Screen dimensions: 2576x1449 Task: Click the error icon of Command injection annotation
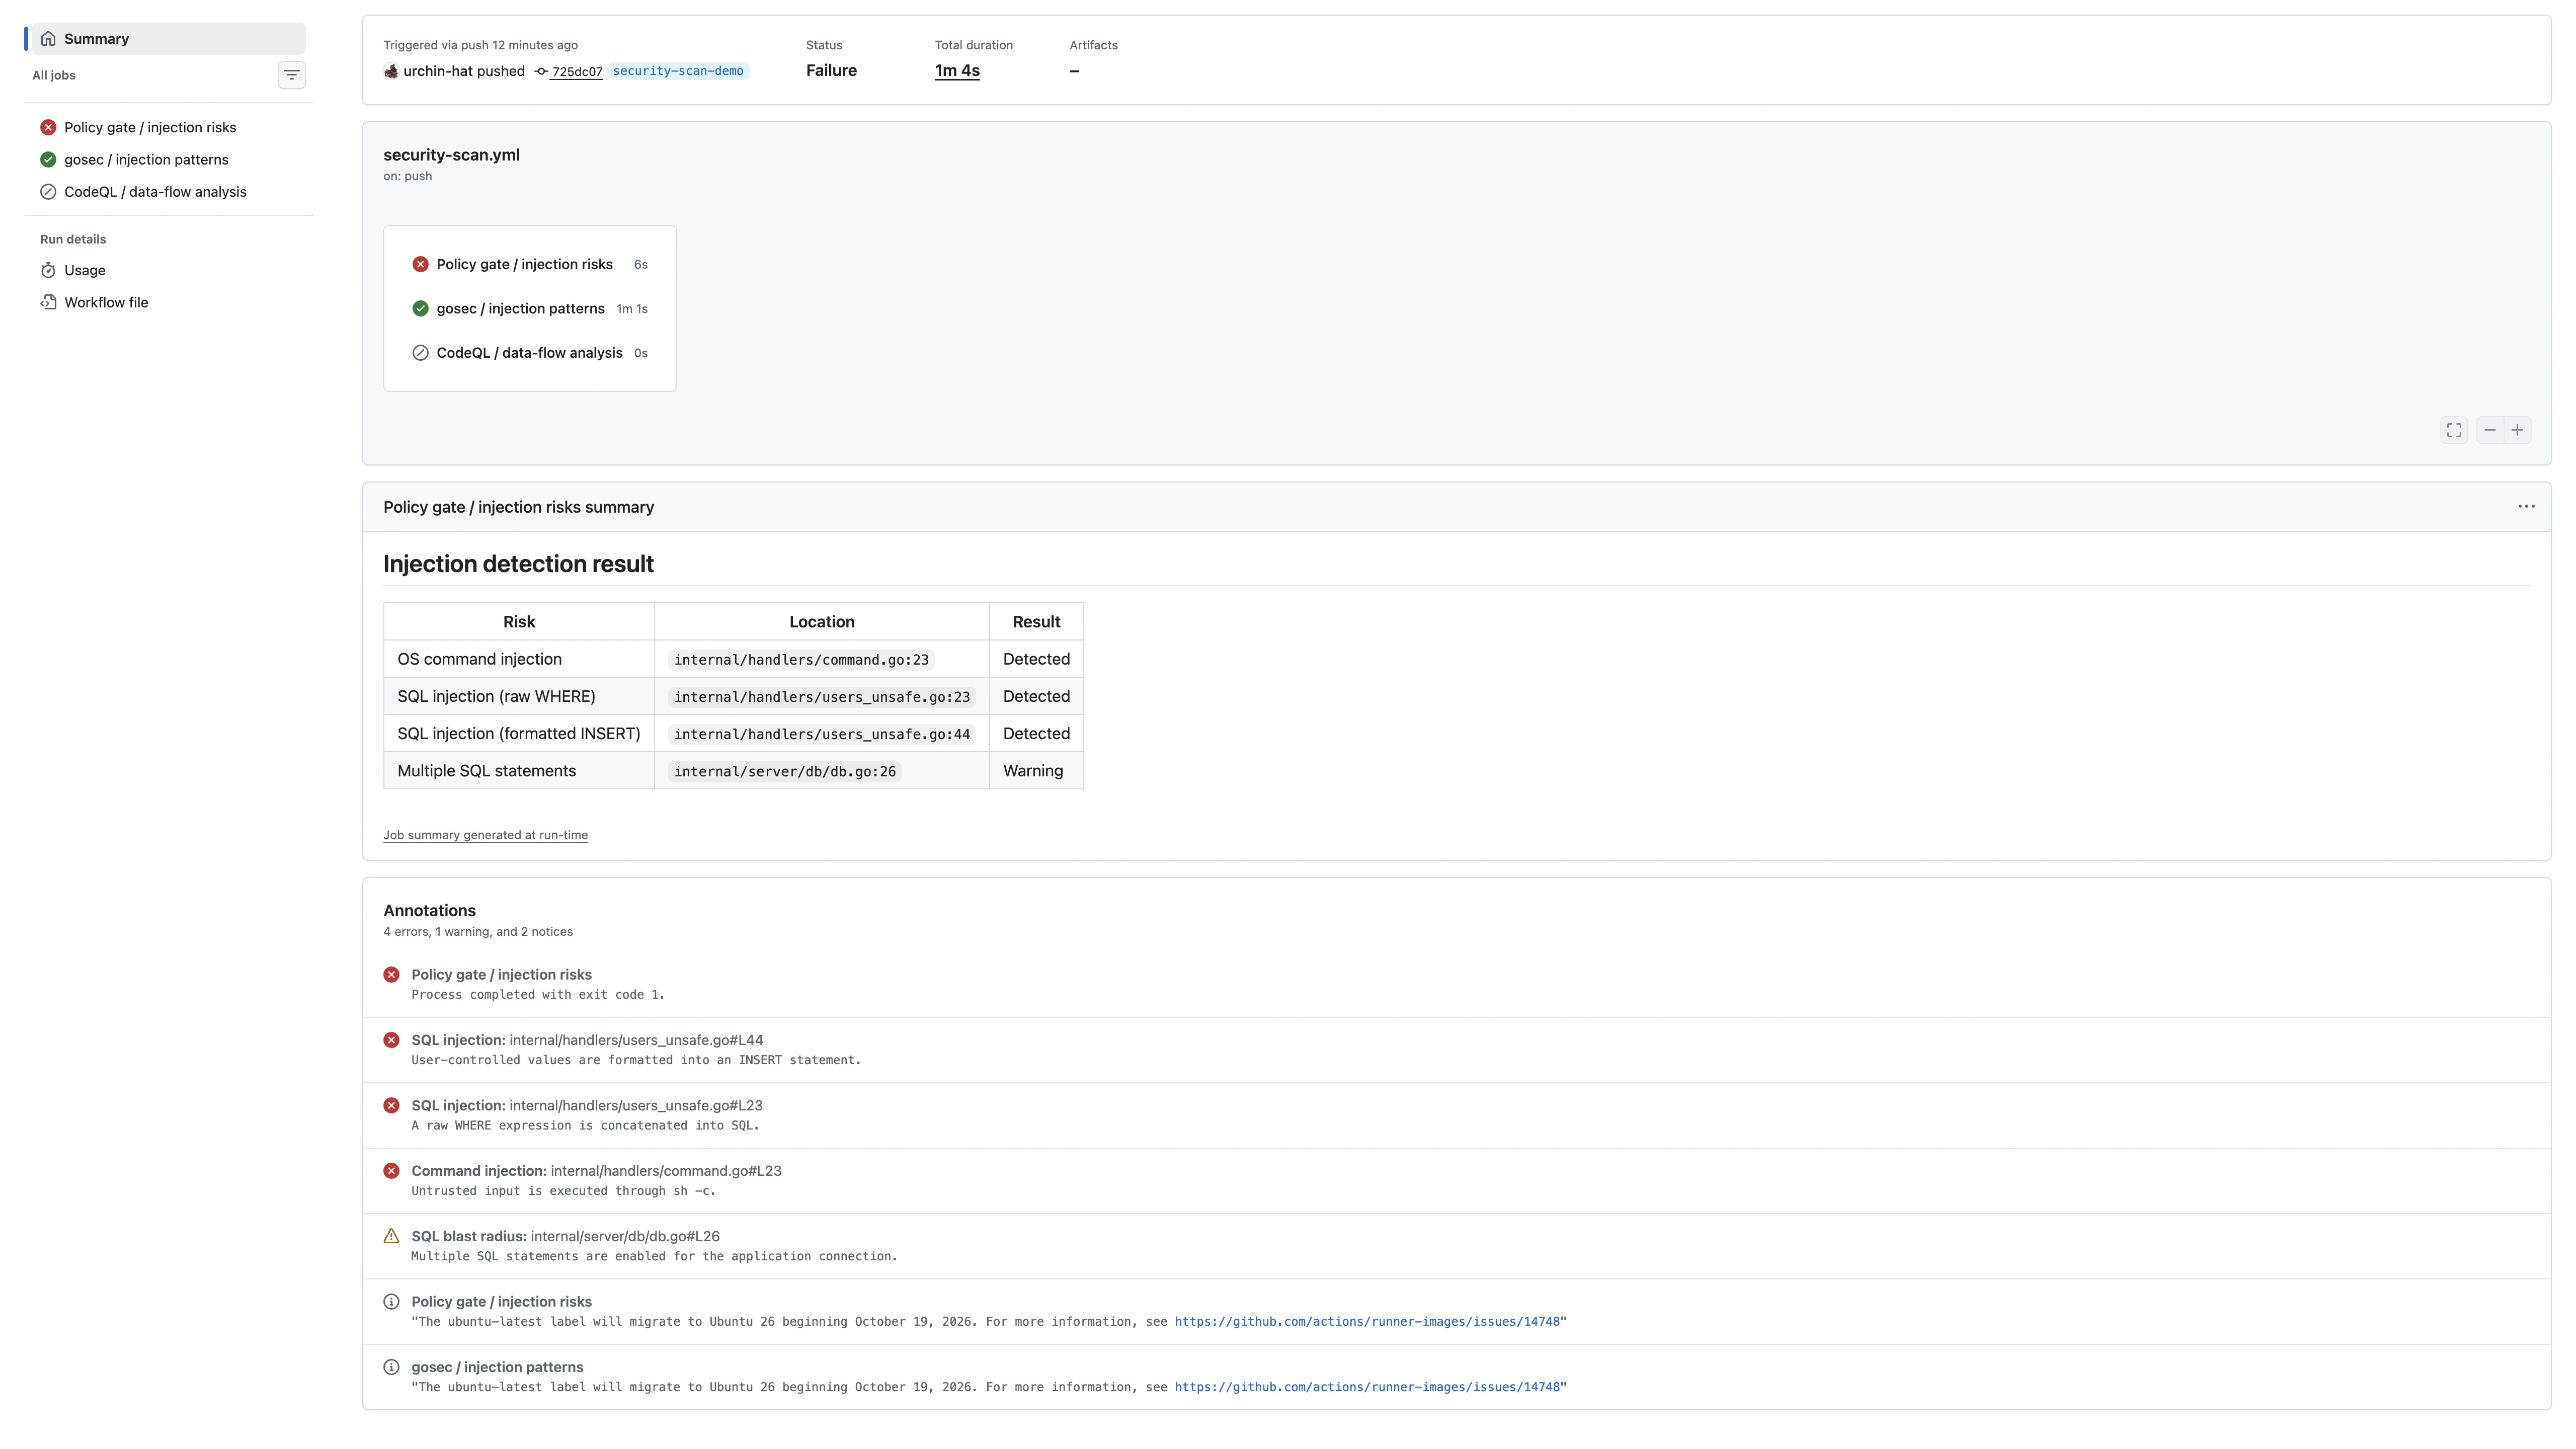391,1171
